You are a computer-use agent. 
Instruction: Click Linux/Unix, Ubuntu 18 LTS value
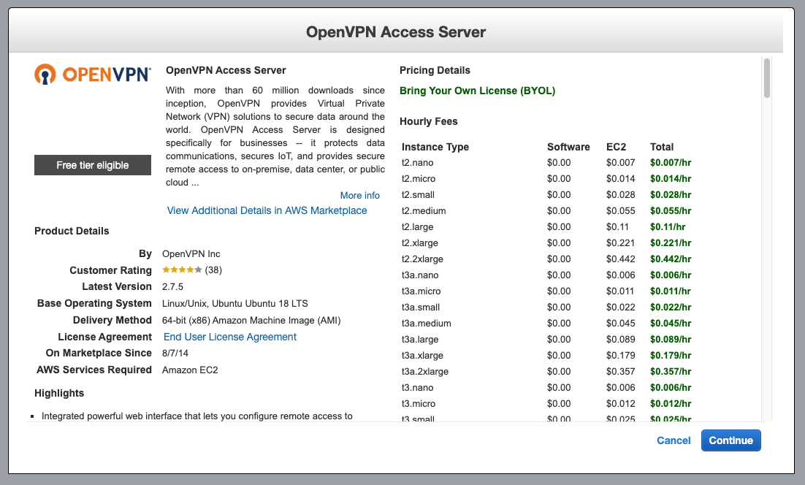[x=235, y=303]
